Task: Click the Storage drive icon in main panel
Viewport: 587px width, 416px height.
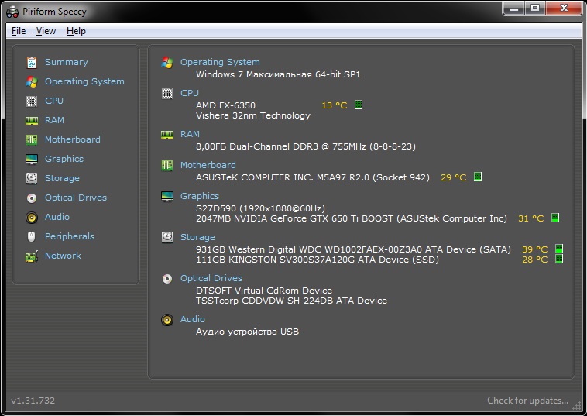Action: click(167, 237)
